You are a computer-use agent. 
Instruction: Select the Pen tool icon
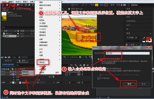pyautogui.click(x=29, y=5)
